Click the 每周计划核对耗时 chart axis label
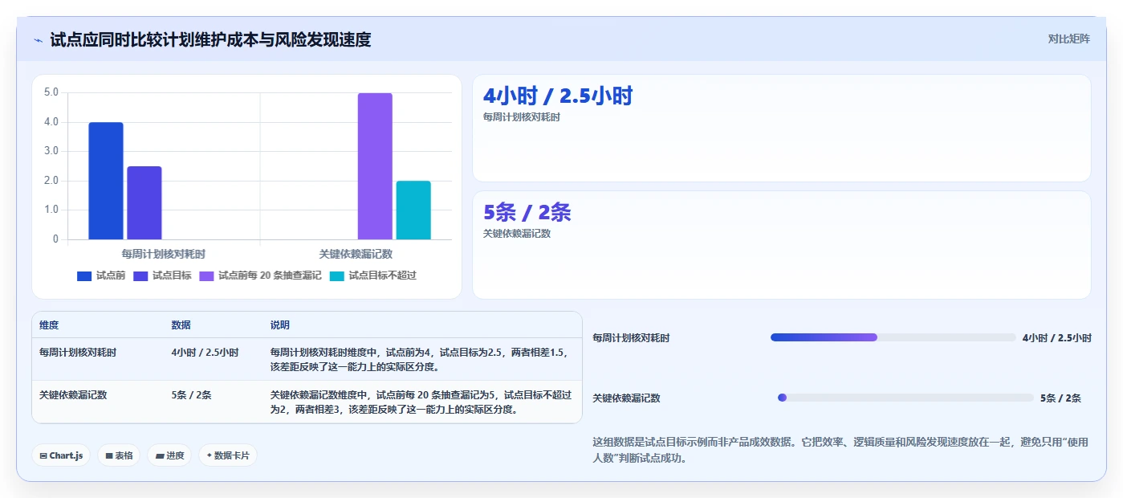The image size is (1123, 498). (x=164, y=254)
